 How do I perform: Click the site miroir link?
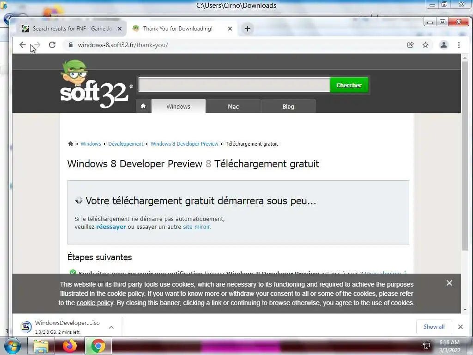pyautogui.click(x=196, y=226)
